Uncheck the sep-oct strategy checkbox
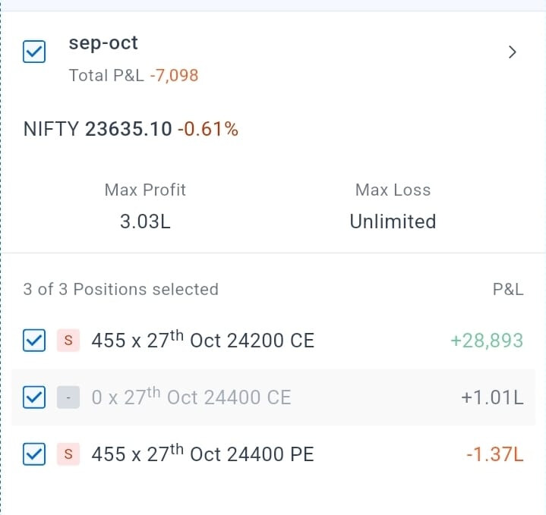This screenshot has height=515, width=546. 34,52
